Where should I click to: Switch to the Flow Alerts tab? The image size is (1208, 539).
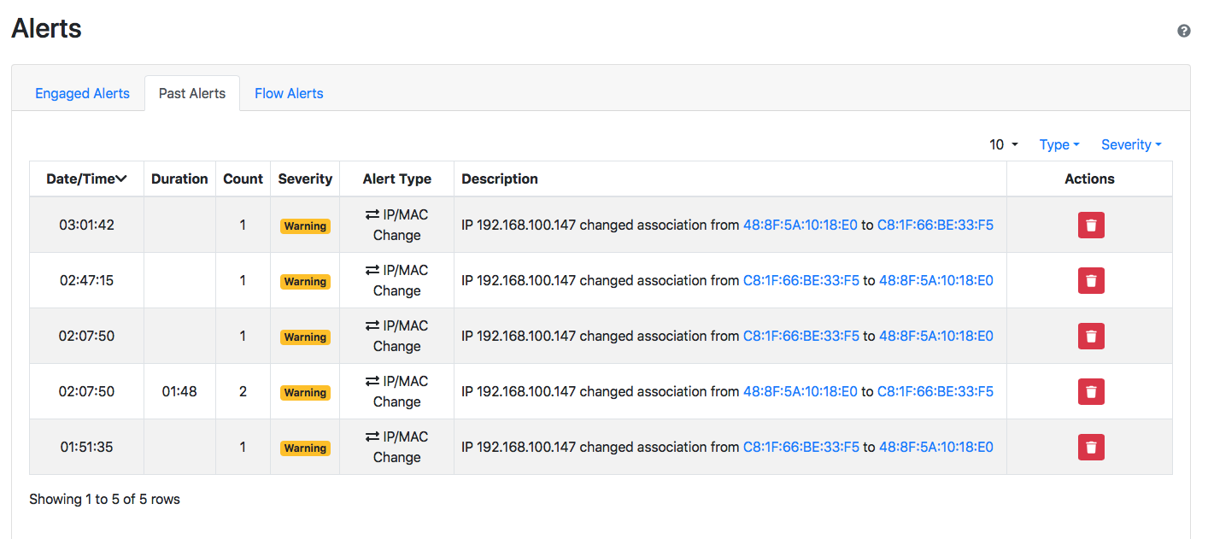click(x=289, y=93)
